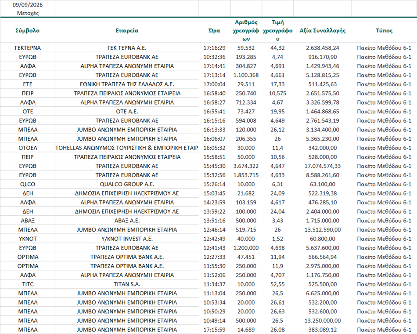Select the ΥΚΝΟΤ symbol cell
417x334 pixels.
pos(28,239)
